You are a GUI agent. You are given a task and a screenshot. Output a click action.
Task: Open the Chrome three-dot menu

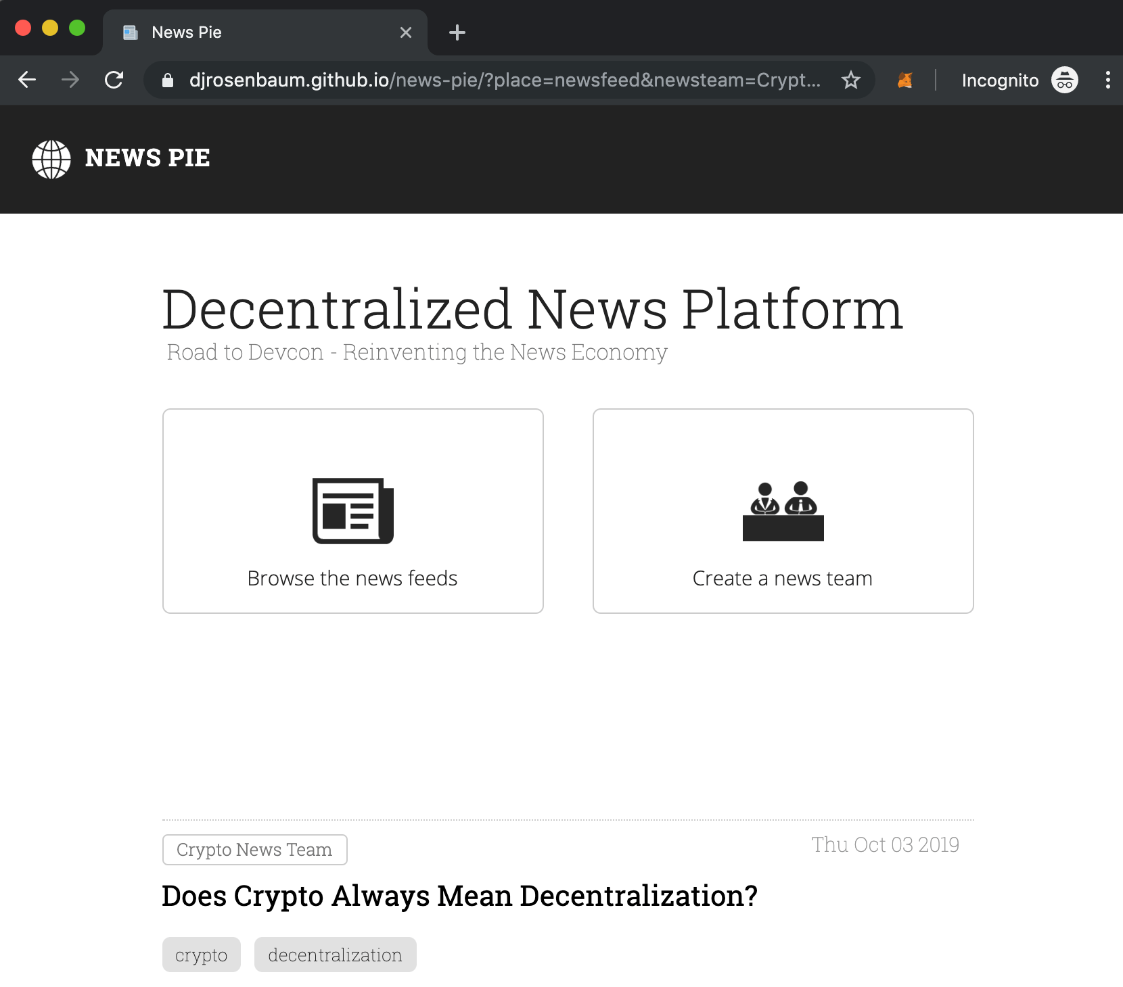click(1107, 80)
